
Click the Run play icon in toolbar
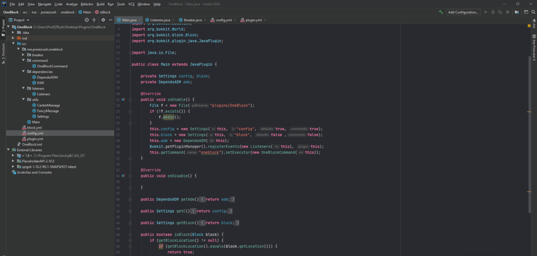click(486, 12)
